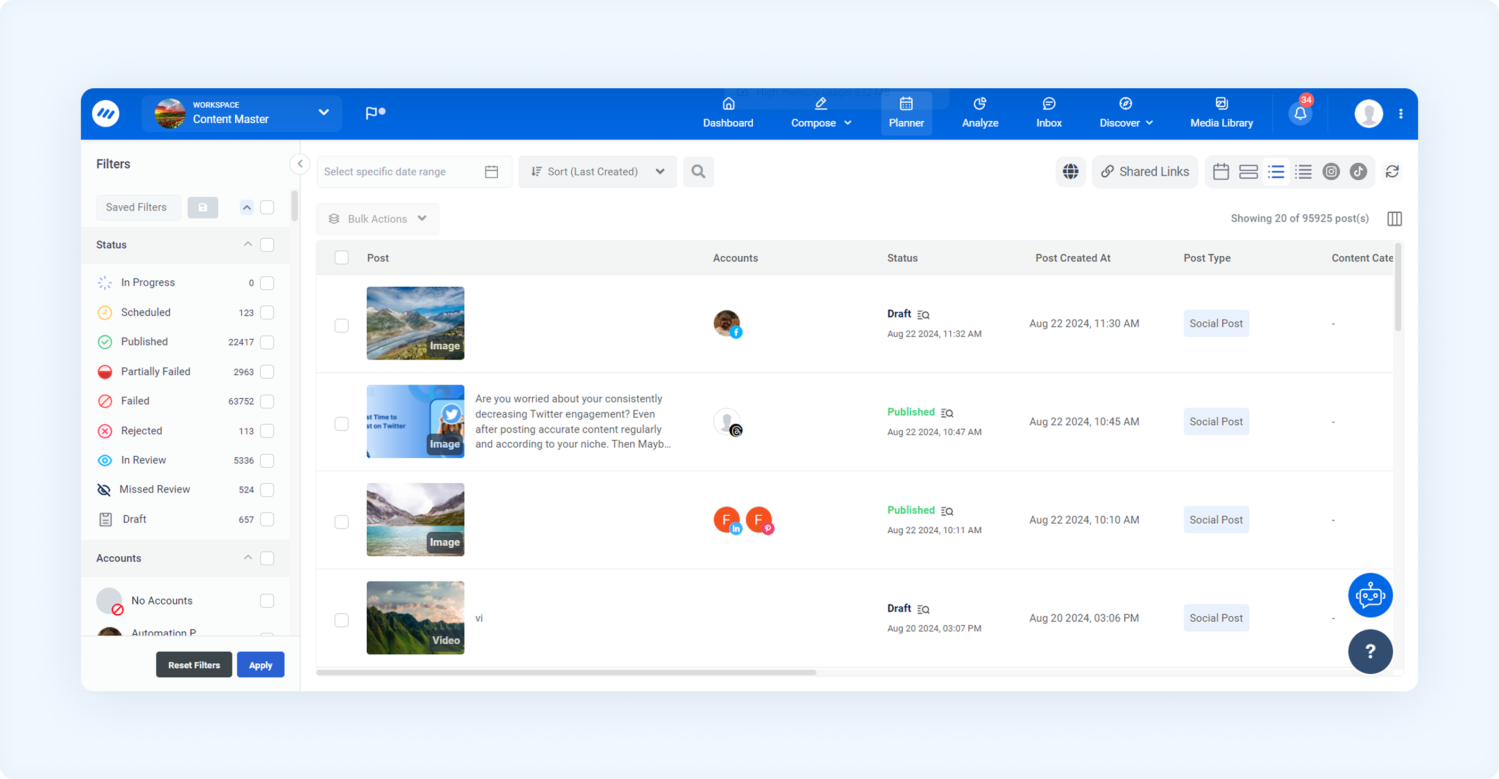Viewport: 1499px width, 779px height.
Task: Preview the Aug 20 Draft post
Action: pos(923,610)
